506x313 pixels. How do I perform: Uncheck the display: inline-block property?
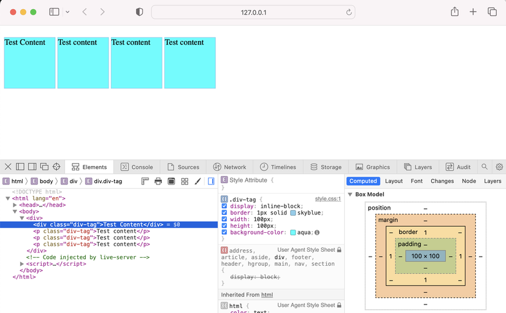pyautogui.click(x=224, y=206)
